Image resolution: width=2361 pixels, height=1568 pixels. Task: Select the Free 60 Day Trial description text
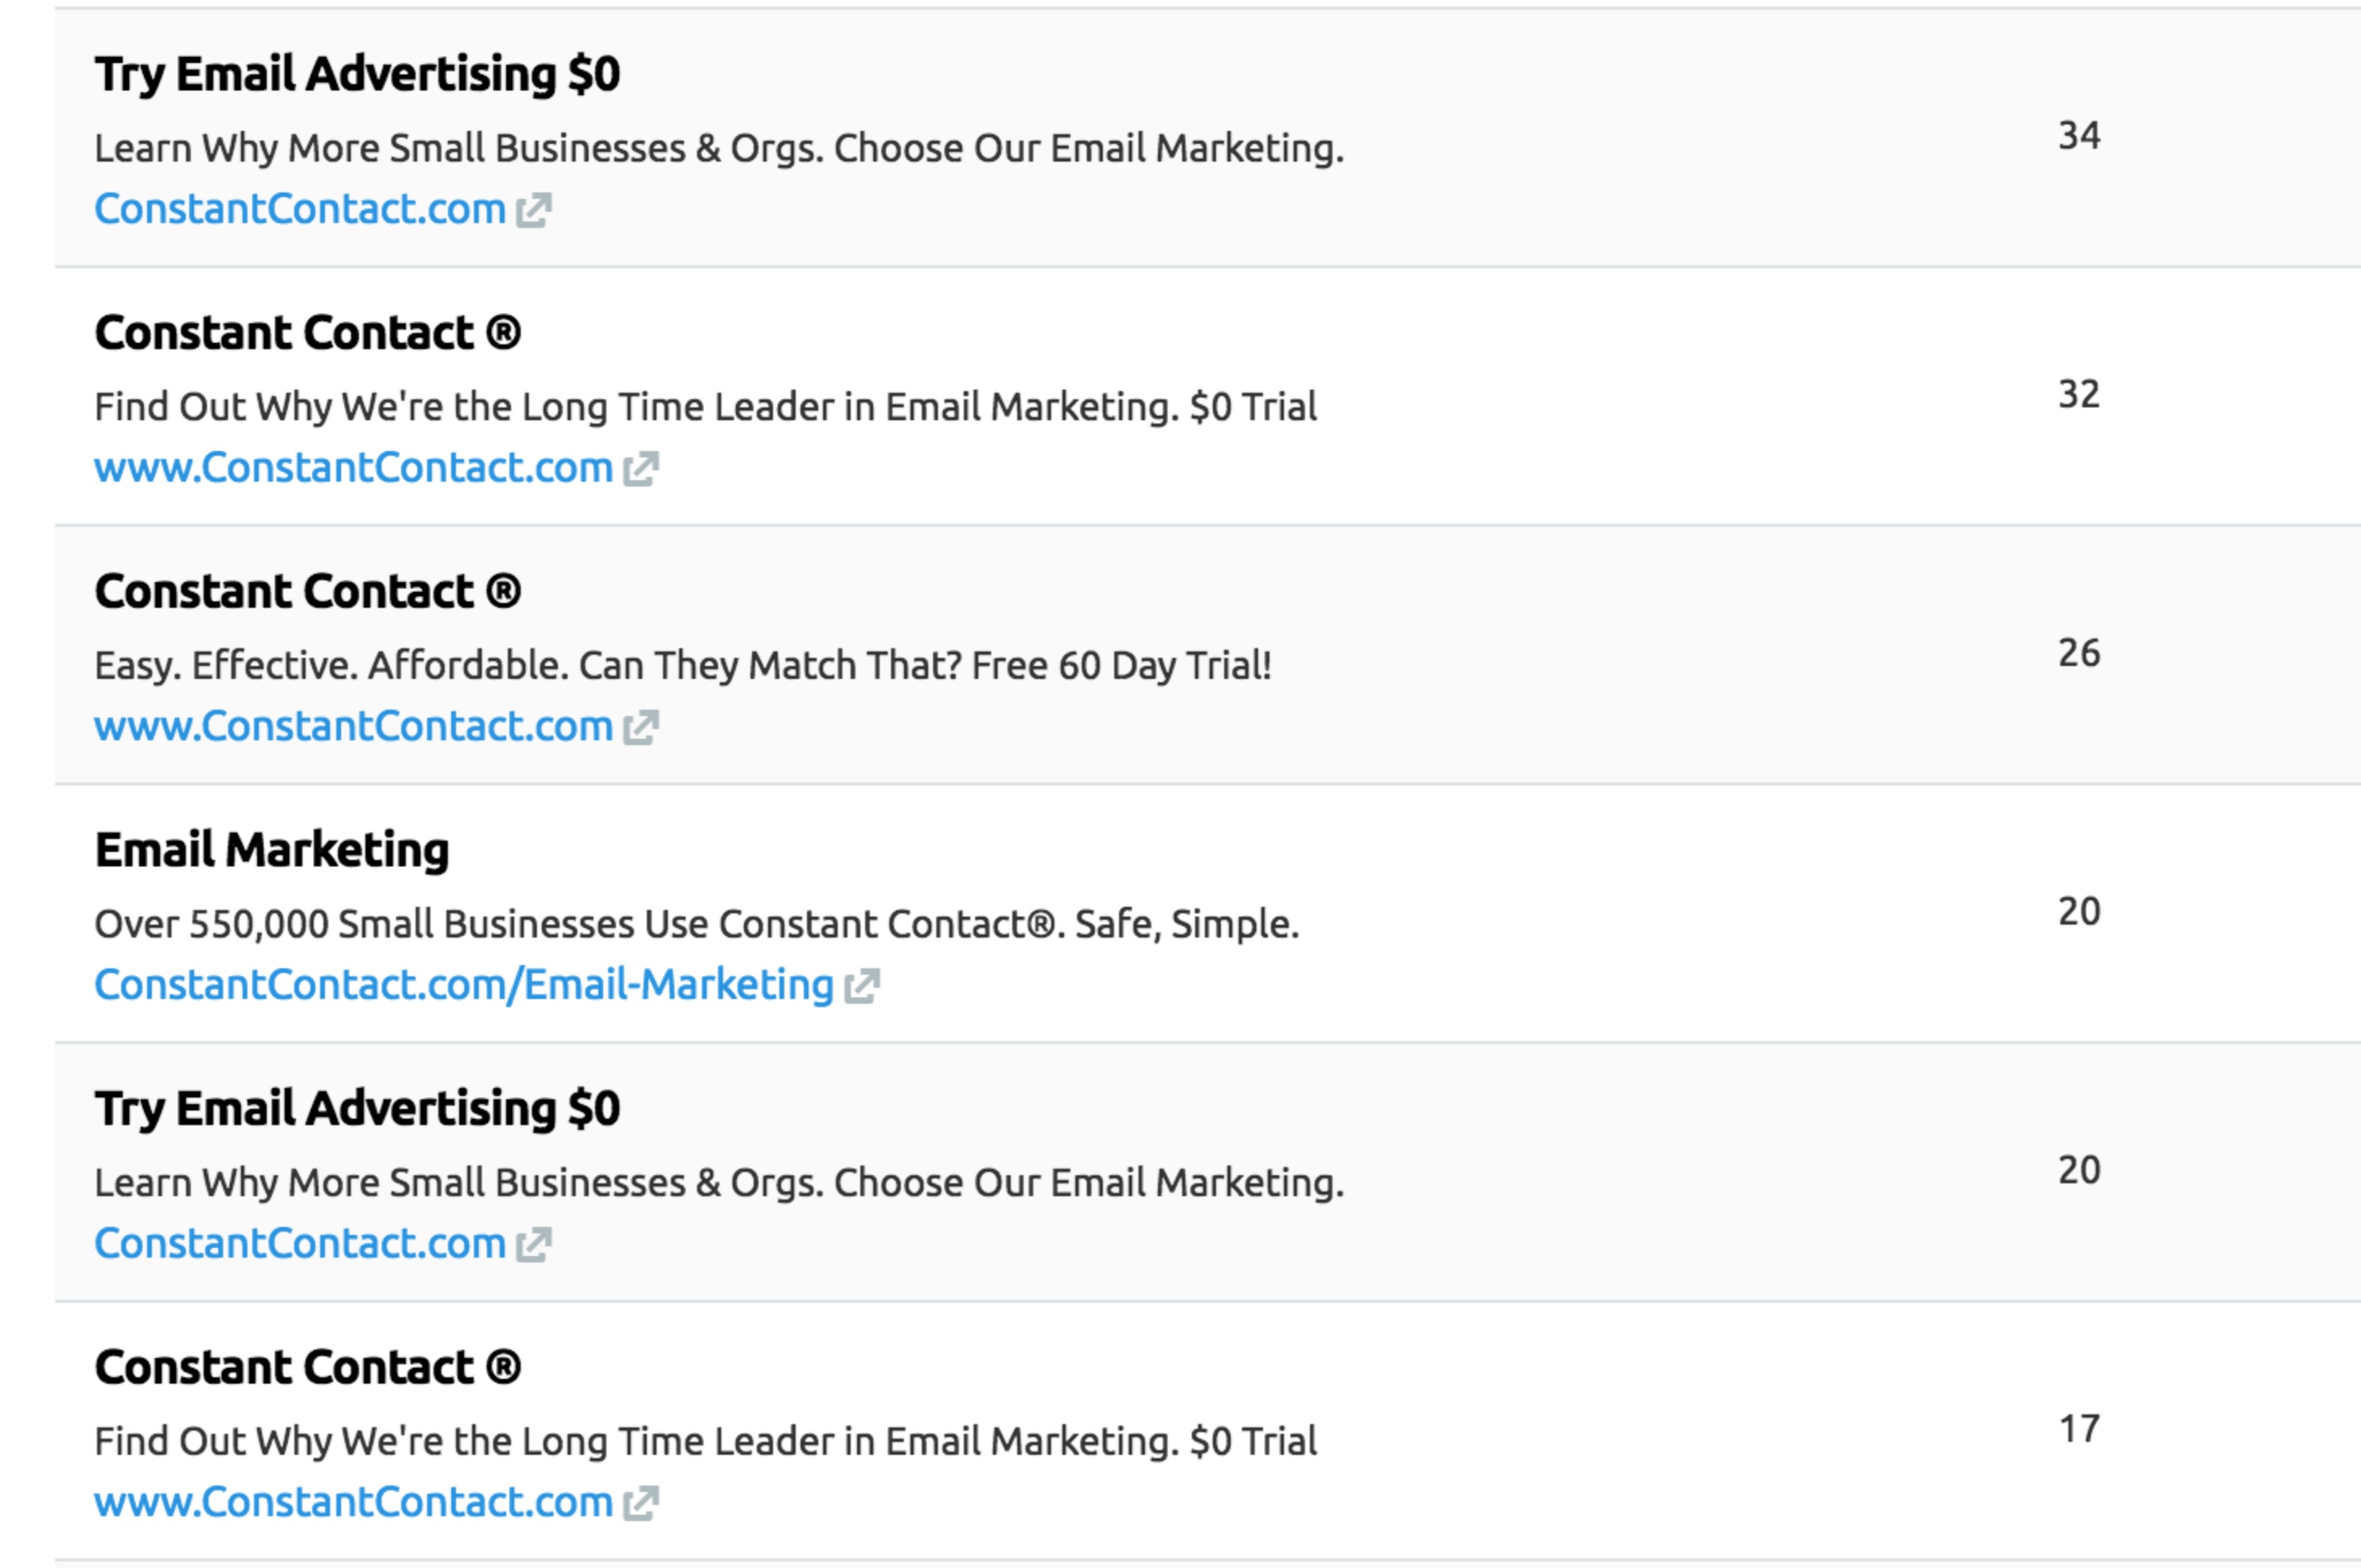click(x=683, y=666)
